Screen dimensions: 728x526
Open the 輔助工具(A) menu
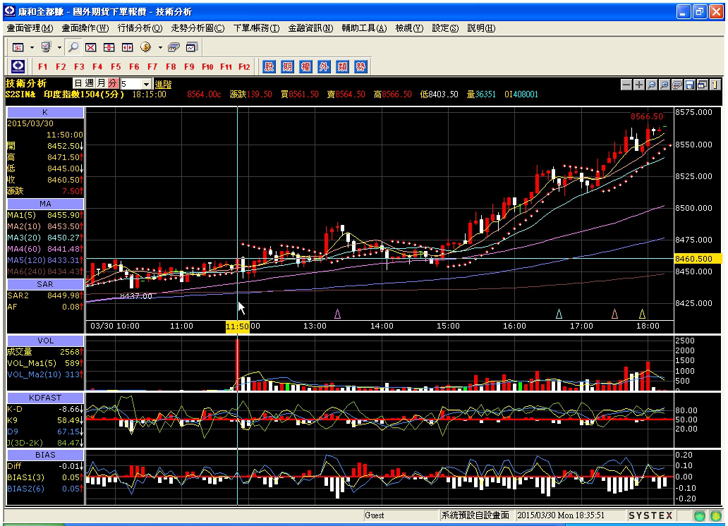point(364,28)
